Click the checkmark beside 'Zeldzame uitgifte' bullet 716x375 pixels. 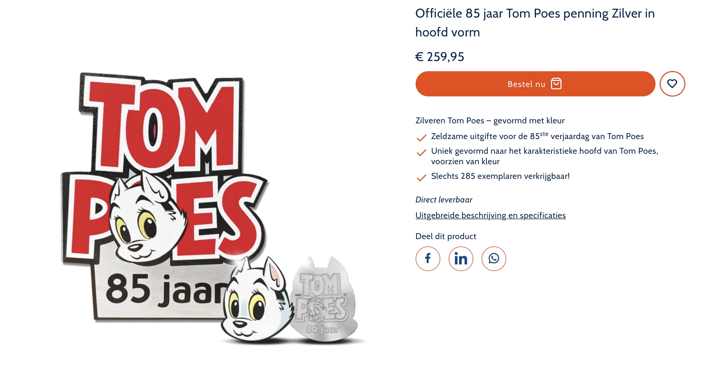click(x=422, y=137)
